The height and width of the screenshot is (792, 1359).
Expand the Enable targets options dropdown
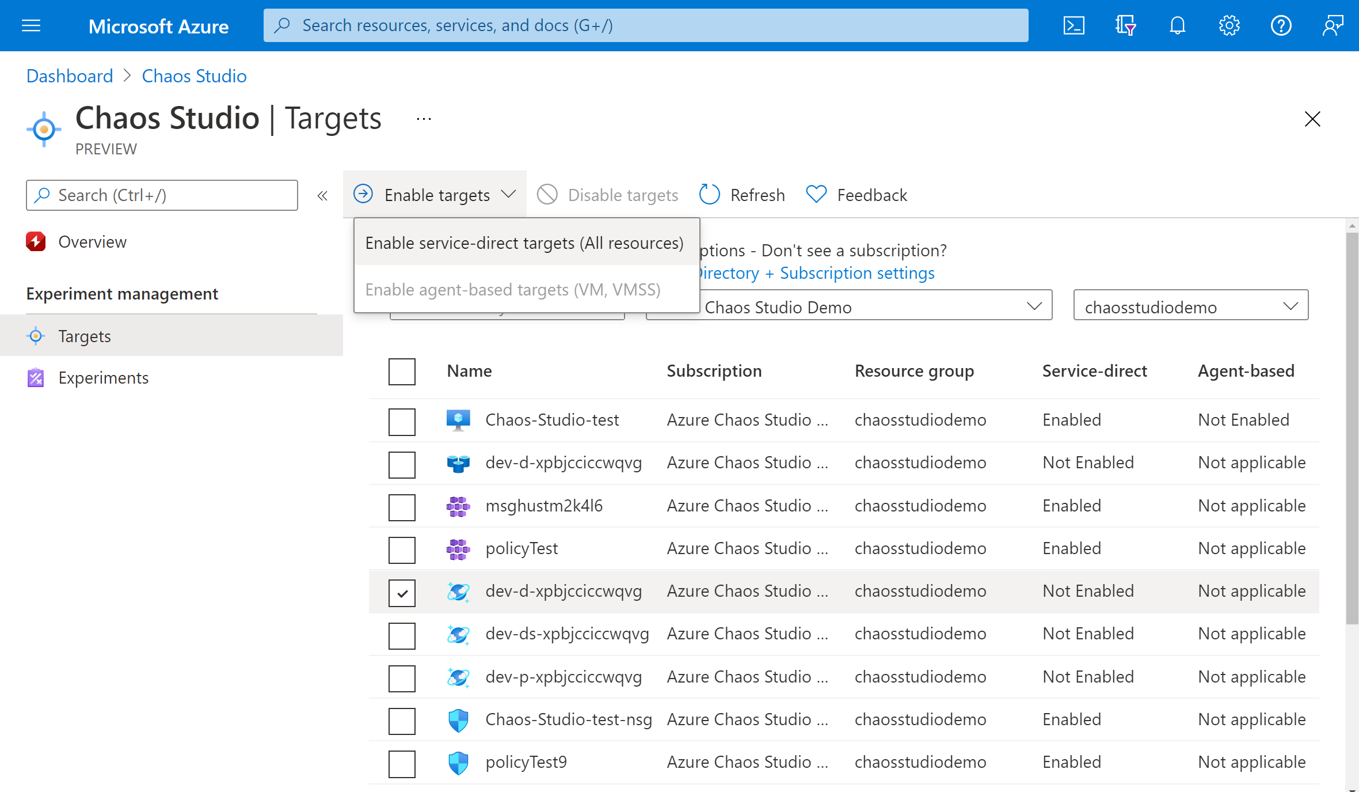tap(508, 194)
